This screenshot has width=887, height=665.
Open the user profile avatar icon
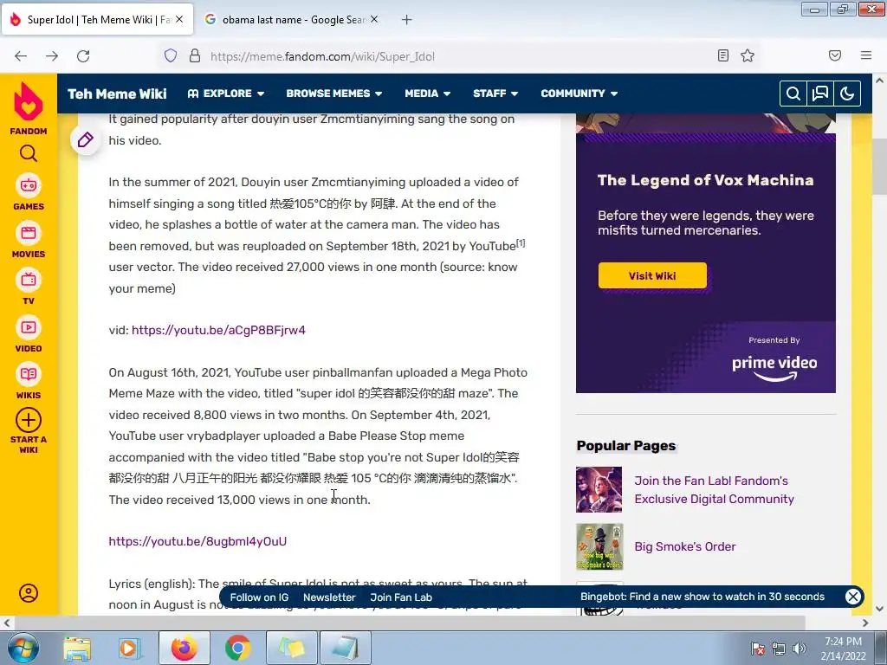29,592
